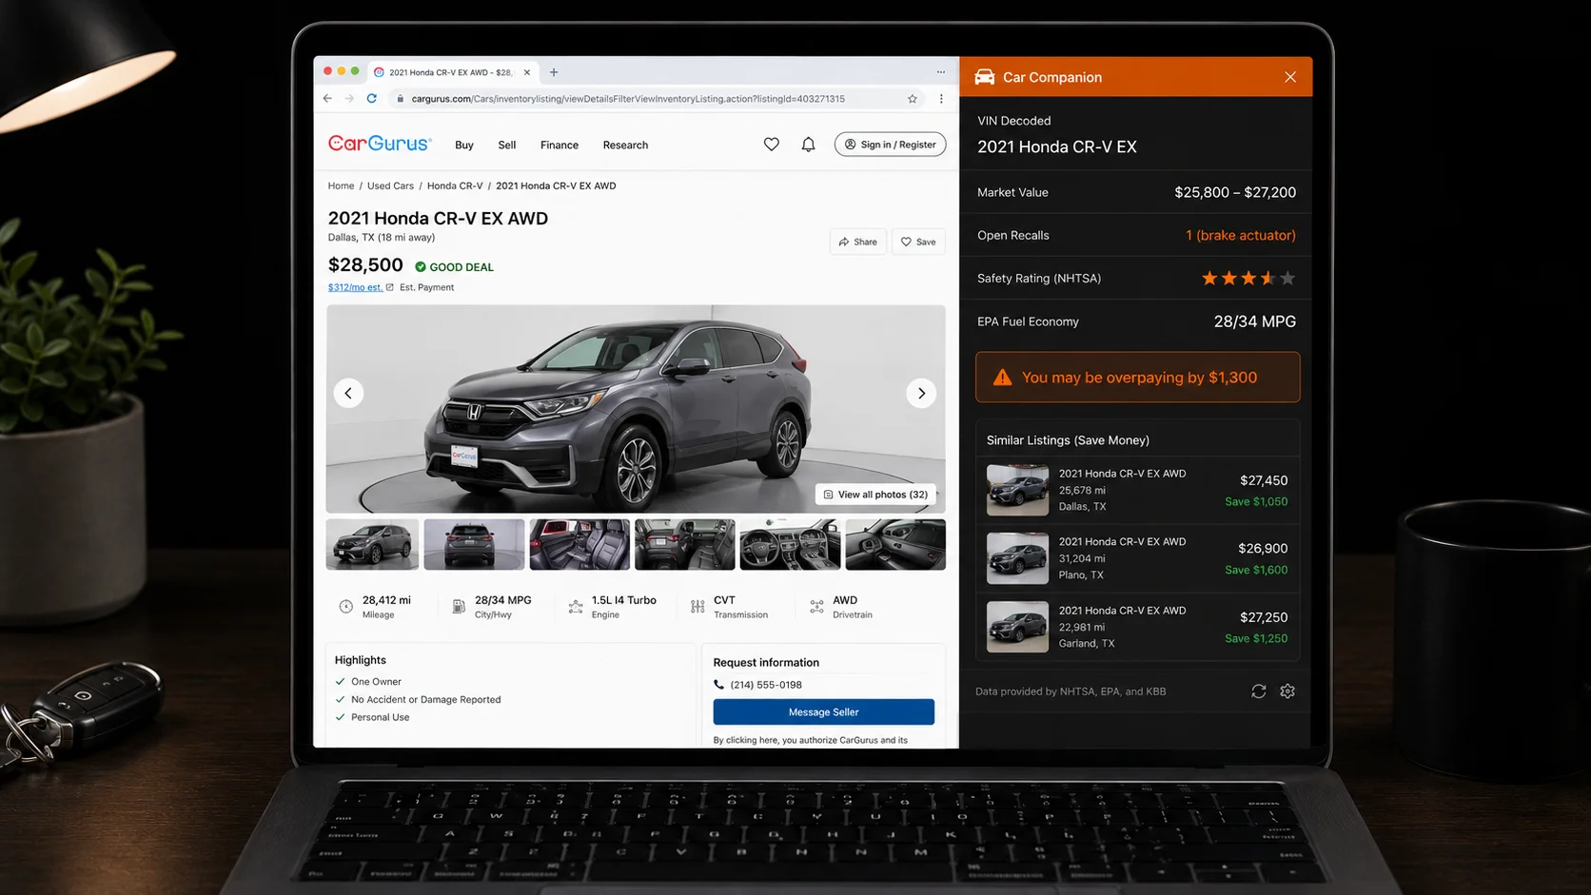Image resolution: width=1591 pixels, height=895 pixels.
Task: Click Sign in / Register button
Action: click(x=891, y=145)
